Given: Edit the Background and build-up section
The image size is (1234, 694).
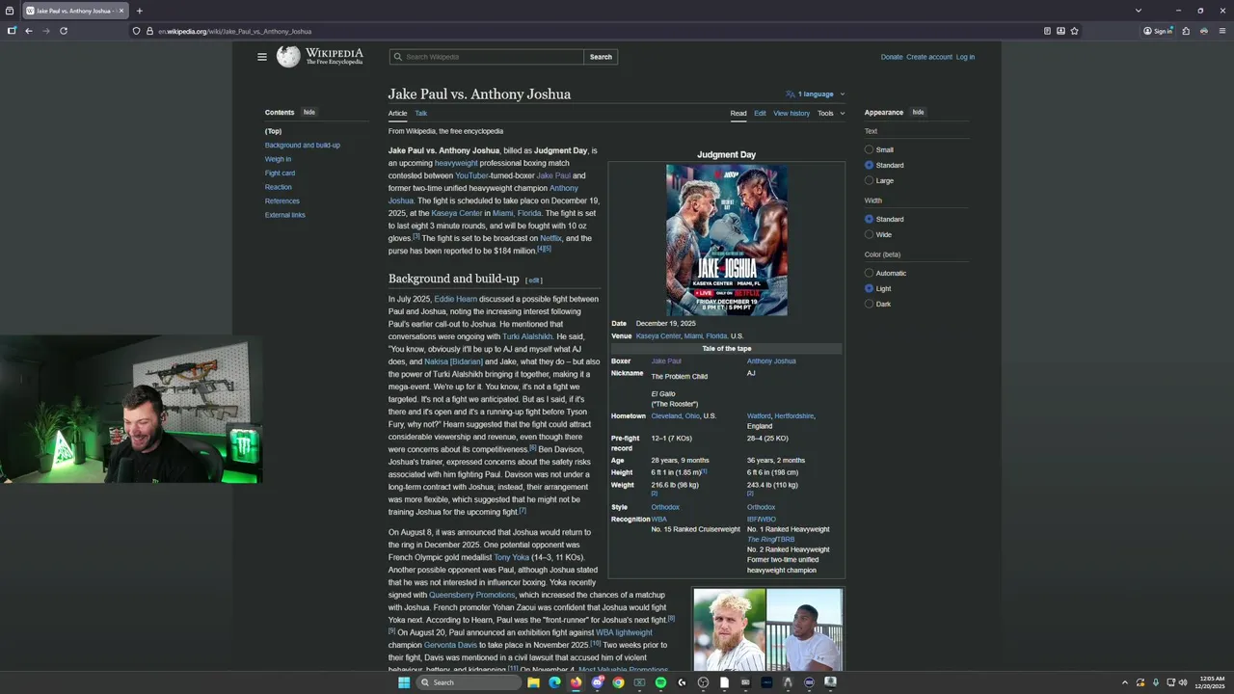Looking at the screenshot, I should click(533, 280).
